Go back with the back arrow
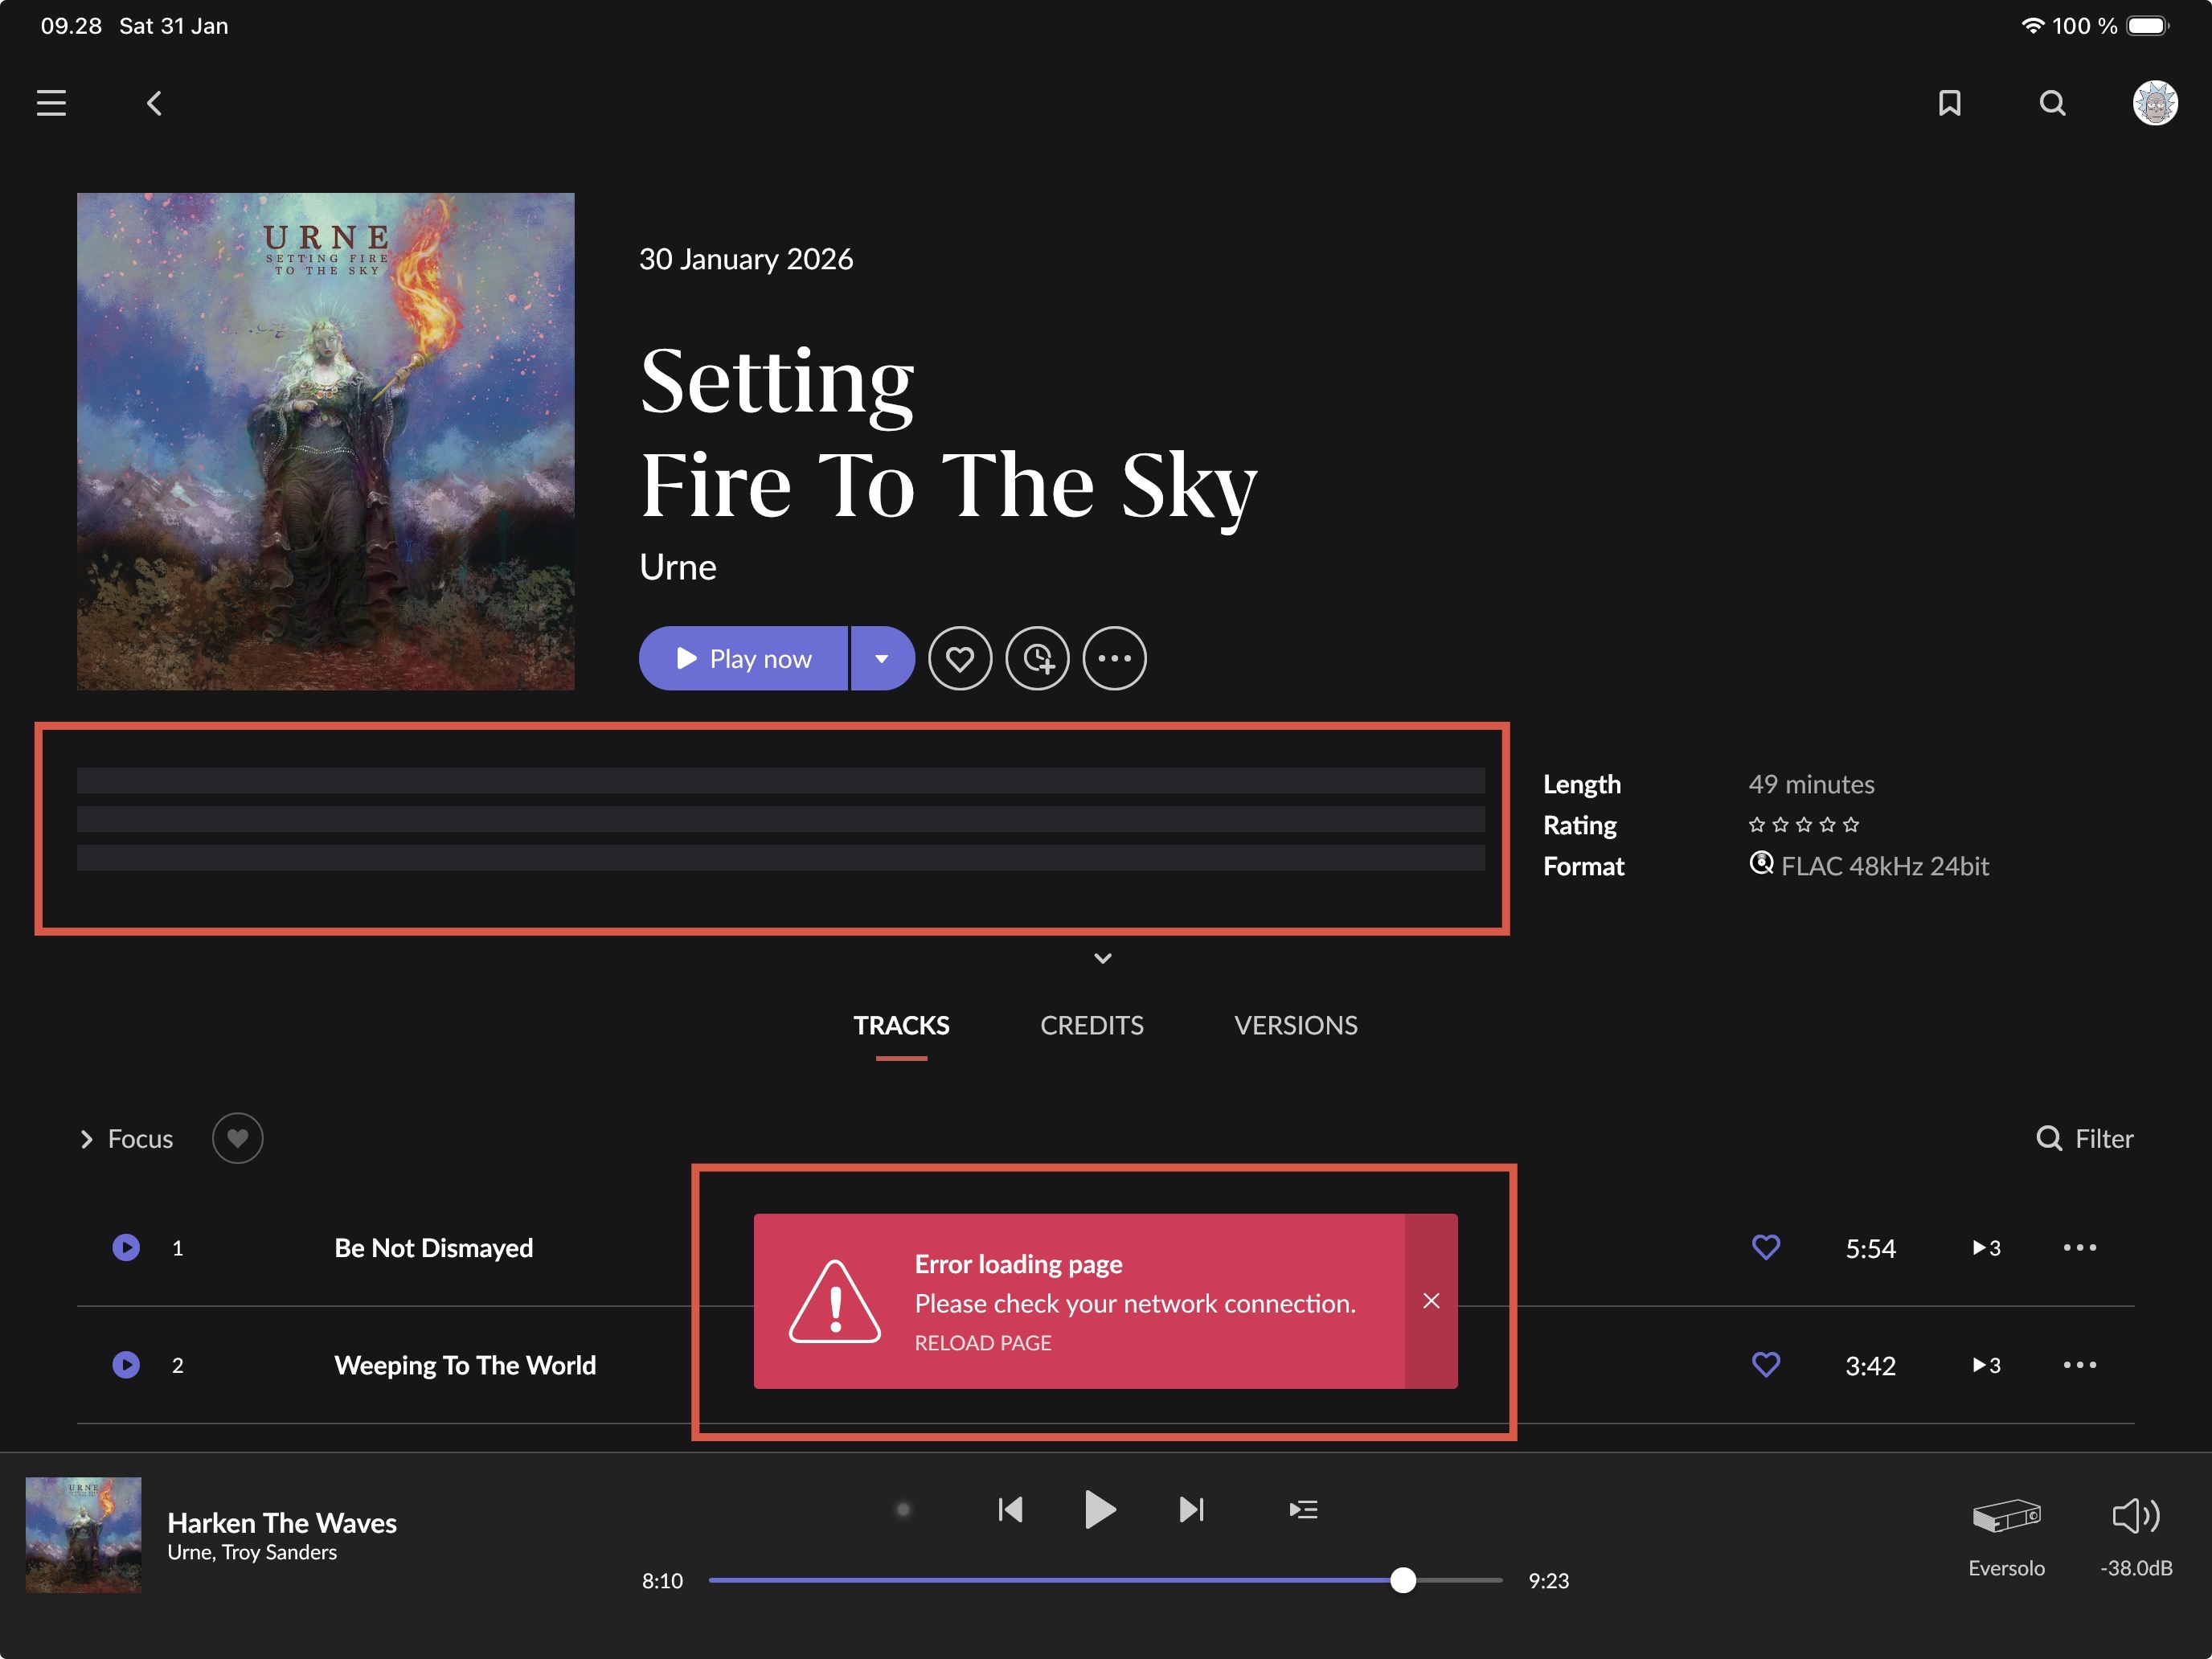2212x1659 pixels. (x=154, y=103)
